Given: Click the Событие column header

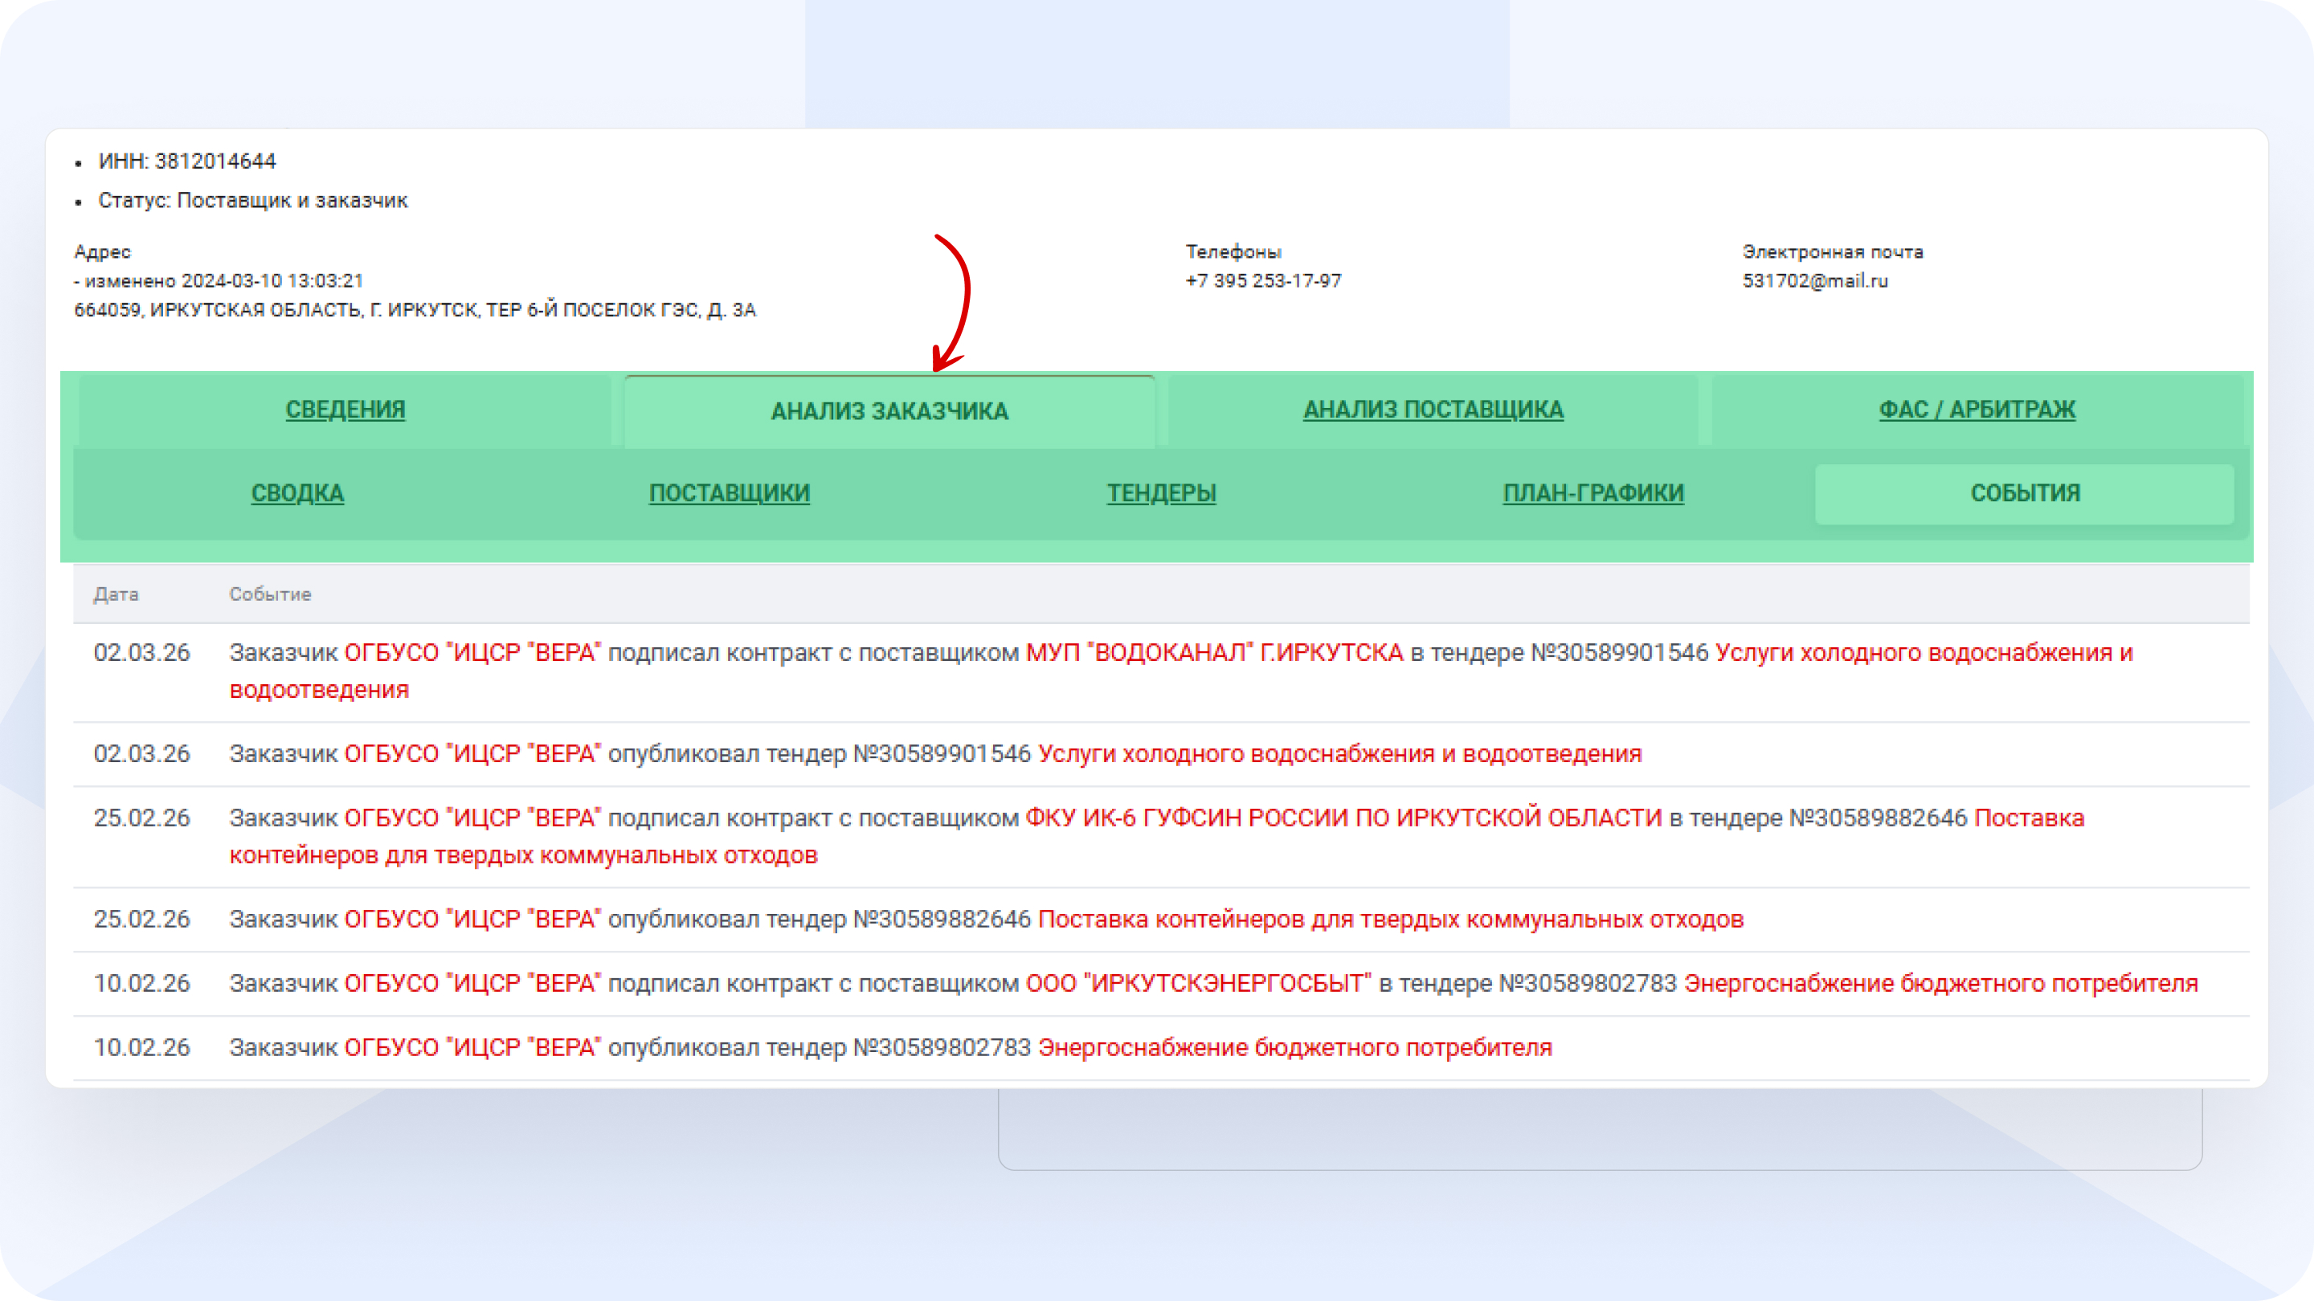Looking at the screenshot, I should click(269, 594).
